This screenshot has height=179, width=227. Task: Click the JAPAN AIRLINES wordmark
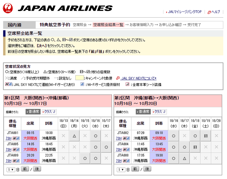tap(65, 8)
